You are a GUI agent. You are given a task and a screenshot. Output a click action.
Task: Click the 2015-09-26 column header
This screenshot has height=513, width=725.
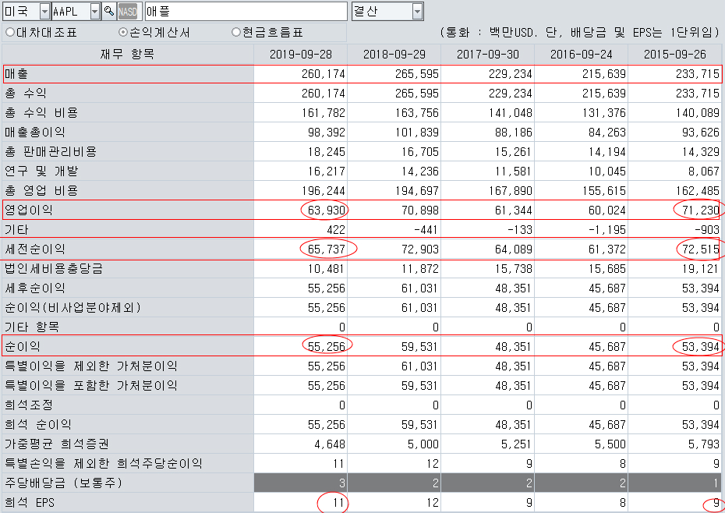(x=674, y=54)
